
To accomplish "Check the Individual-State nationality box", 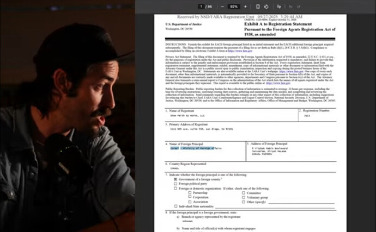I will 175,206.
